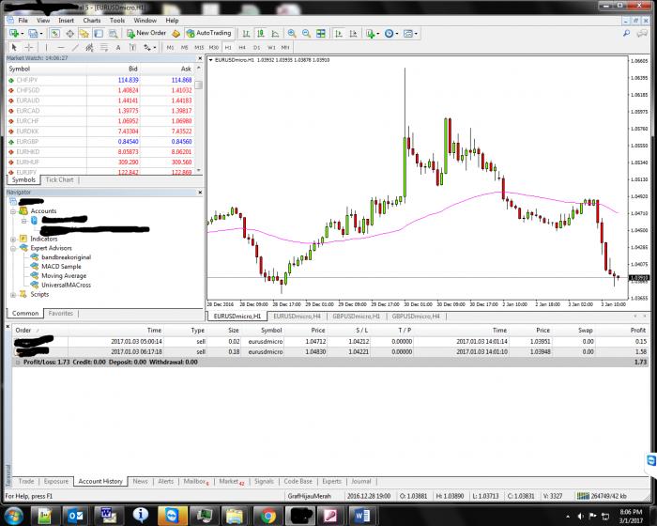Collapse the chart title dropdown triangle
Image resolution: width=657 pixels, height=526 pixels.
click(211, 60)
